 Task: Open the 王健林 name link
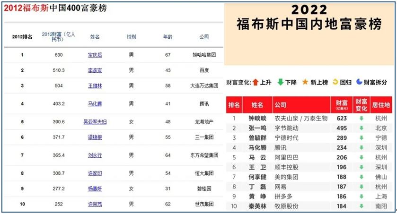tap(95, 86)
